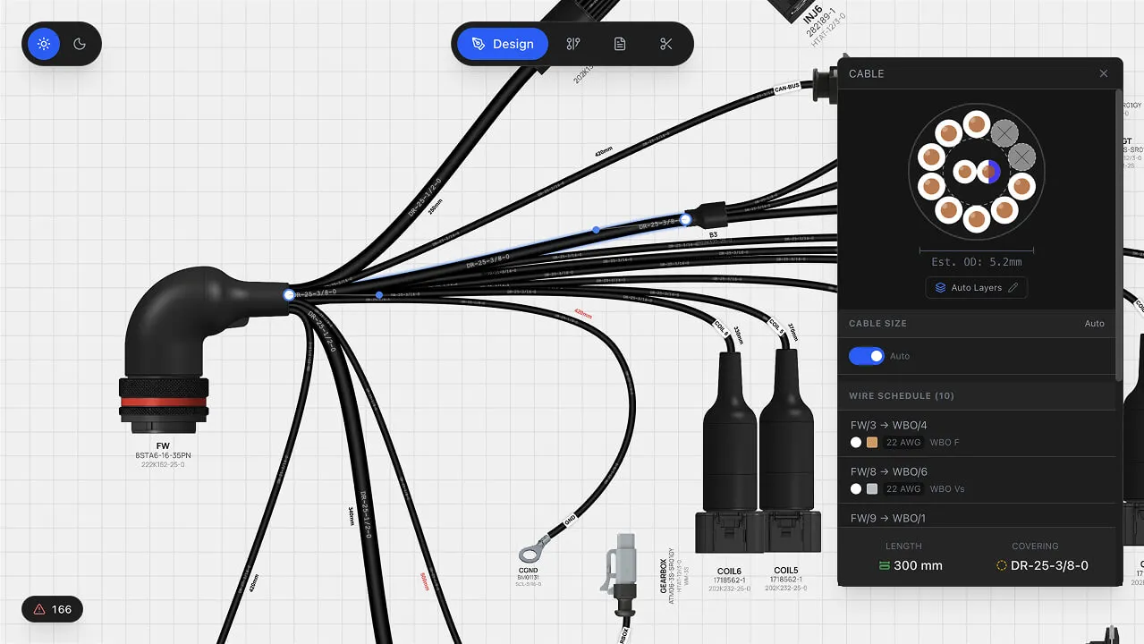Click the pencil edit icon beside Auto Layers
The height and width of the screenshot is (644, 1144).
tap(1013, 288)
